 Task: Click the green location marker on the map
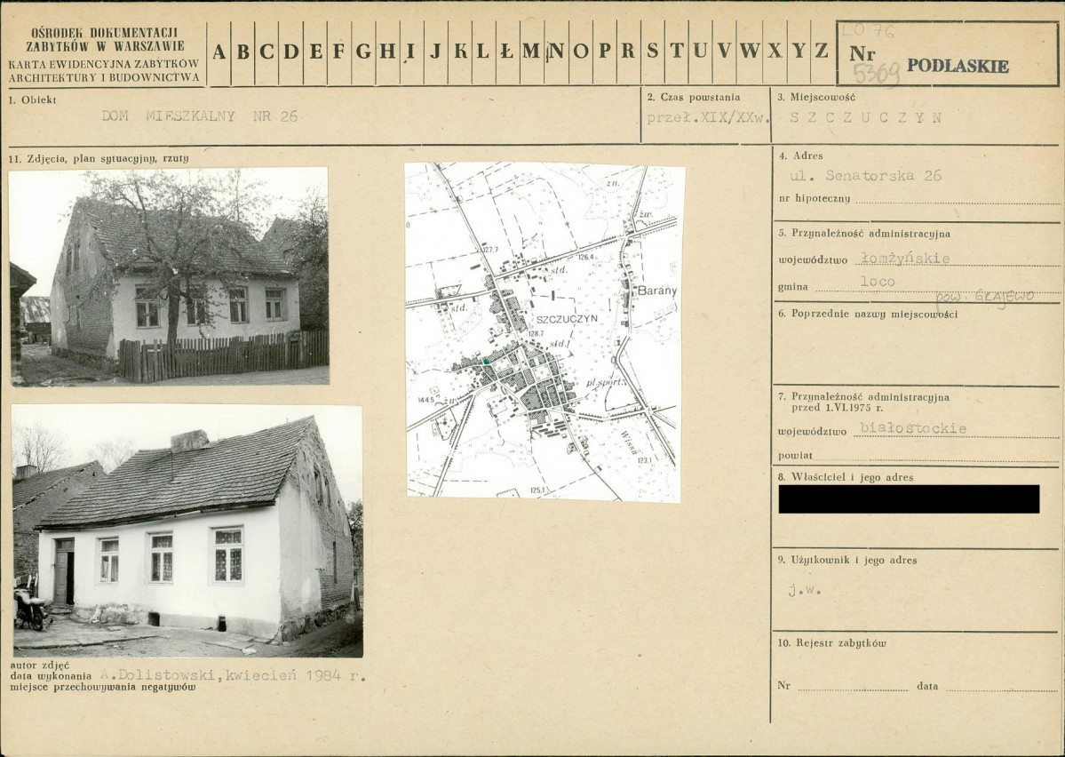[x=487, y=362]
